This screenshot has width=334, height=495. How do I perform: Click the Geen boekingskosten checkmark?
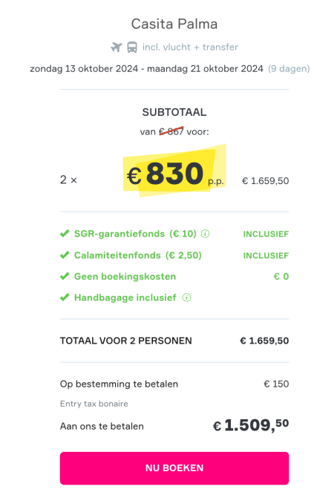click(65, 276)
